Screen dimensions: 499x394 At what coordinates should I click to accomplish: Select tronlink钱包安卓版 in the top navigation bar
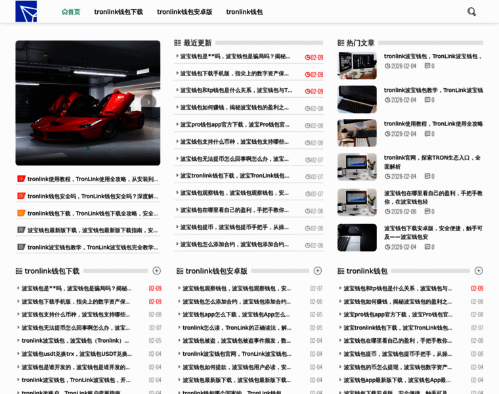pyautogui.click(x=184, y=12)
